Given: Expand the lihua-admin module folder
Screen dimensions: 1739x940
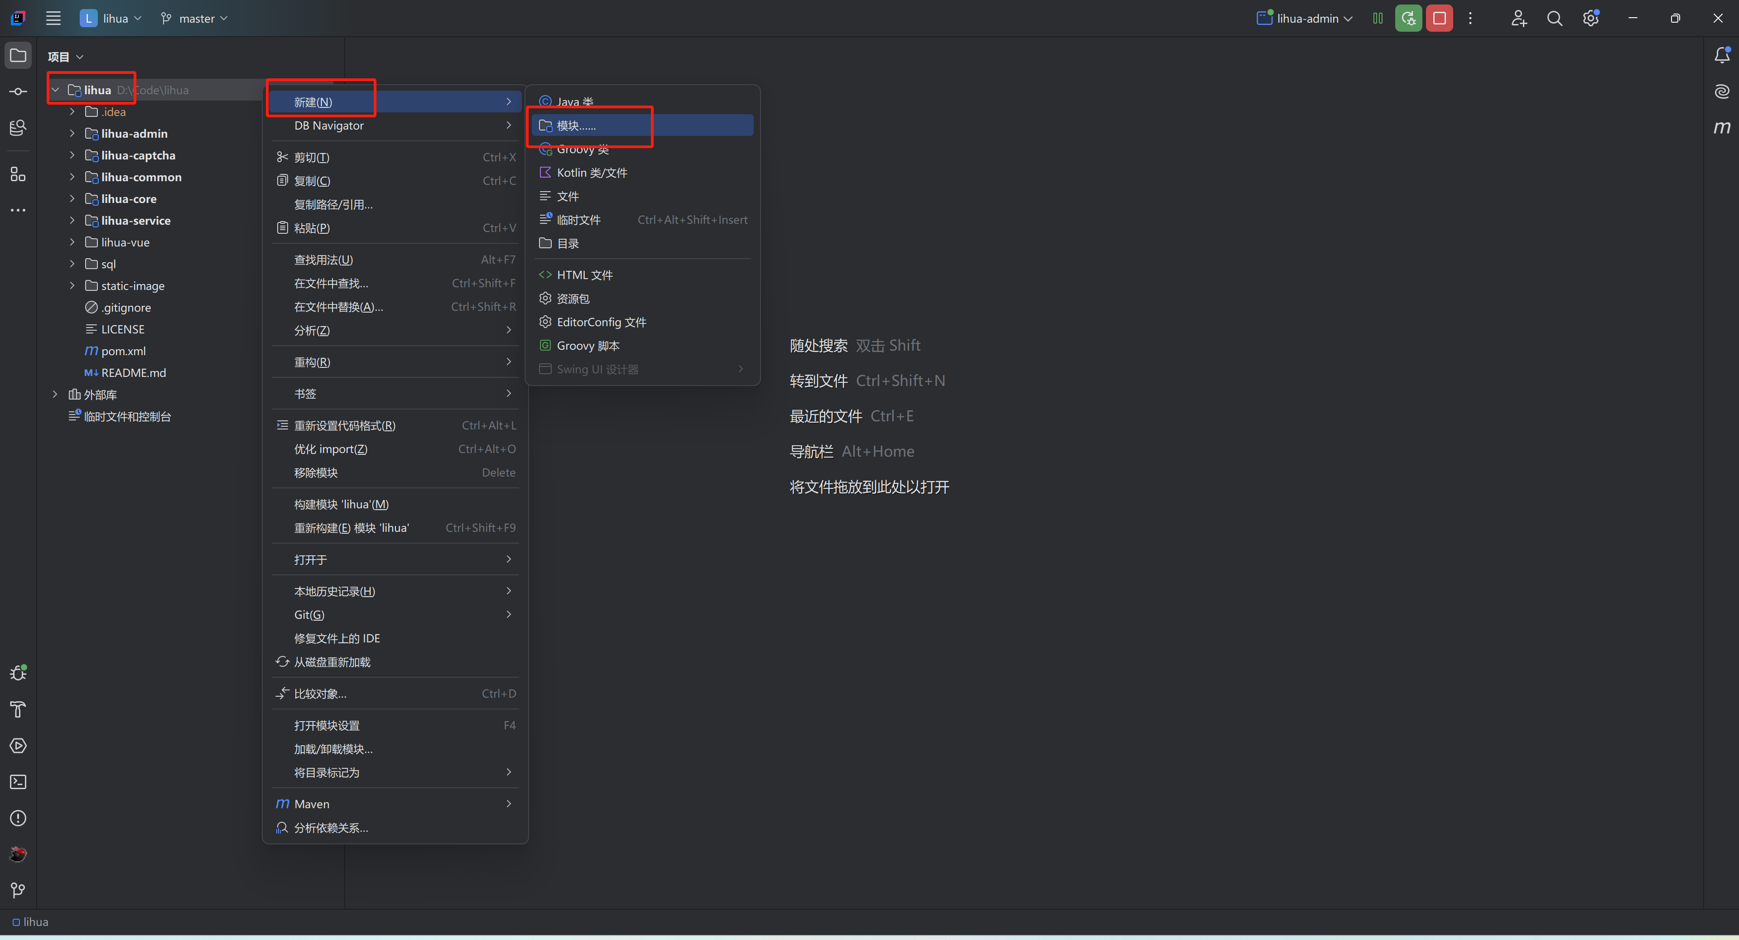Looking at the screenshot, I should click(x=72, y=134).
